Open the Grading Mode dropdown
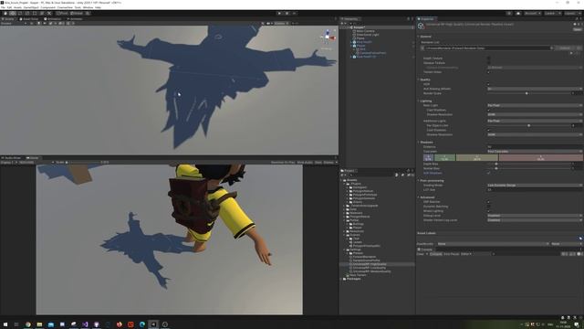The height and width of the screenshot is (329, 584). pos(535,185)
